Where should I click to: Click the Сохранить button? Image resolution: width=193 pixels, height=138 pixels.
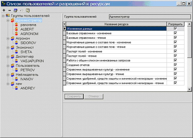73,96
